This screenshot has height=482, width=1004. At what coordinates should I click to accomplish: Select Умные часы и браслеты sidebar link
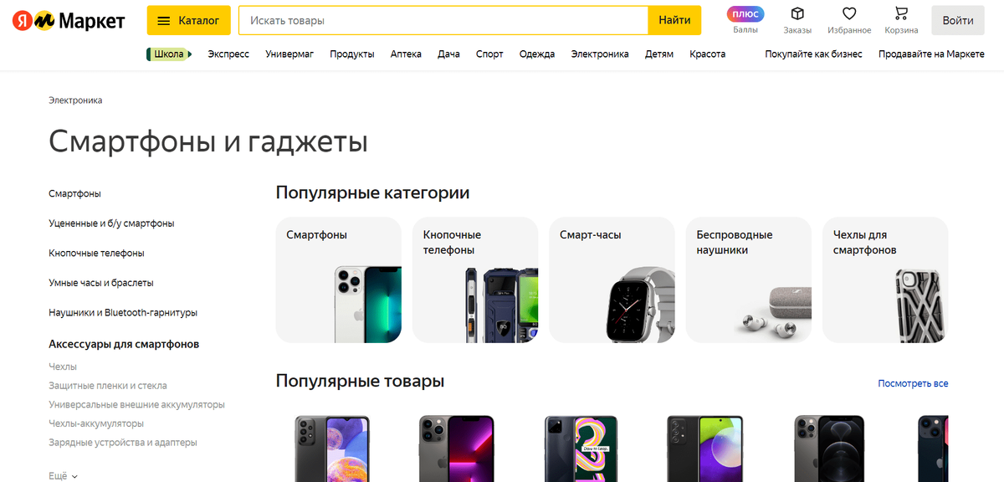pos(101,283)
